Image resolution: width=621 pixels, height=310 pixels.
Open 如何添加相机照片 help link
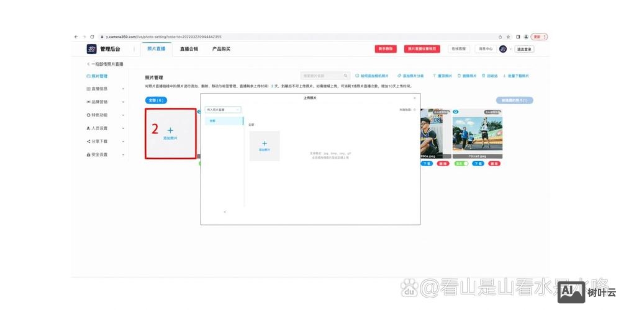372,76
